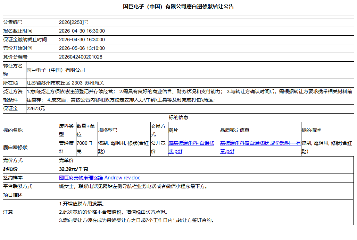Click the 项目描述 label
The image size is (357, 240).
(x=13, y=195)
